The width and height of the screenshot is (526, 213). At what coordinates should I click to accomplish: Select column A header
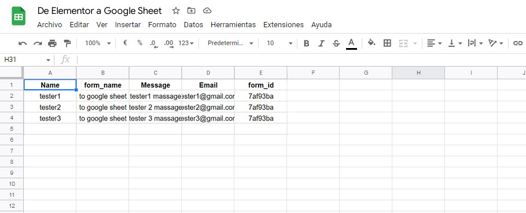click(x=50, y=73)
